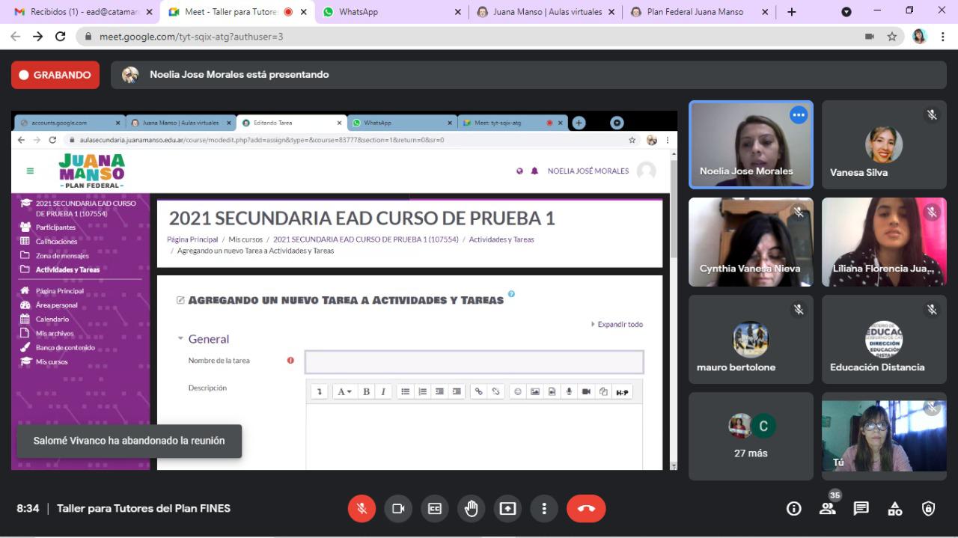Open host controls shield icon
This screenshot has width=958, height=538.
929,509
